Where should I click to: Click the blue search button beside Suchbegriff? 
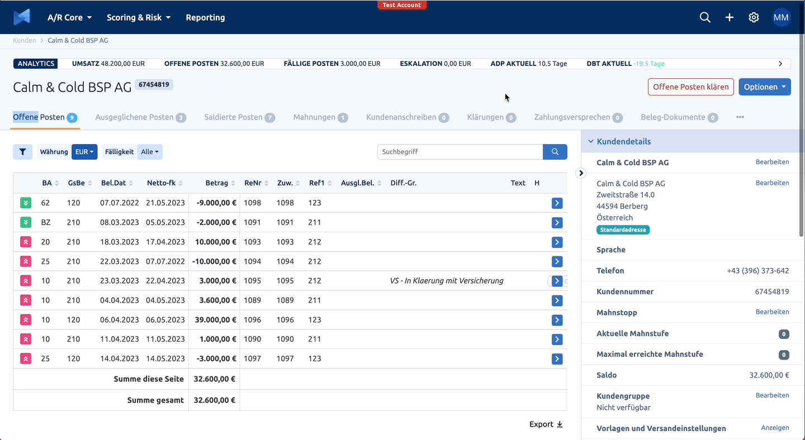555,152
